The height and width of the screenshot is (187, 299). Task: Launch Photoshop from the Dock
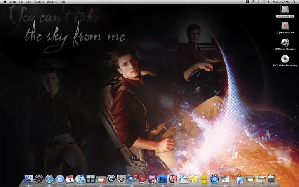pos(163,180)
